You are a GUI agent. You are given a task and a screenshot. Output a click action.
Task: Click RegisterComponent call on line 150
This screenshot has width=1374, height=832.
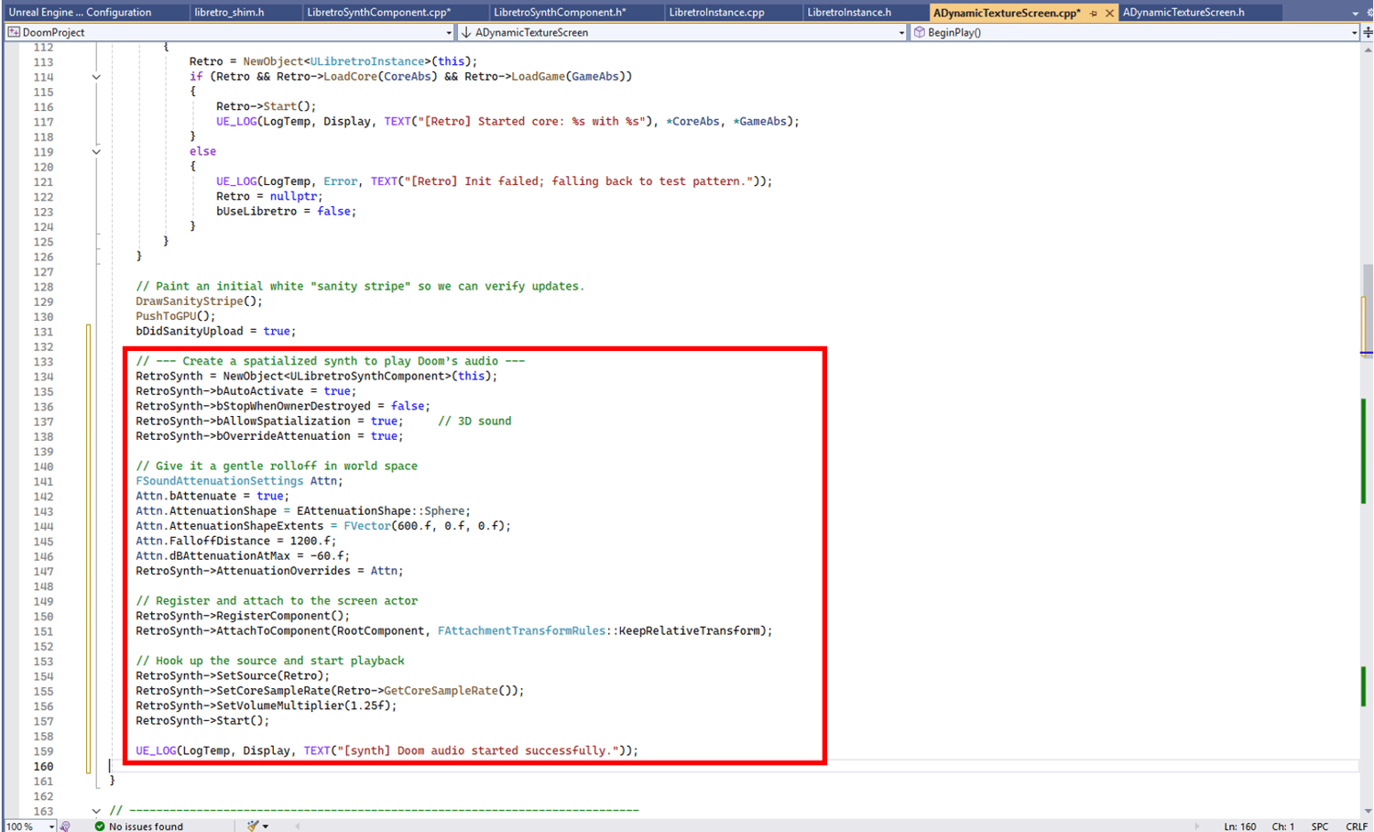click(283, 616)
